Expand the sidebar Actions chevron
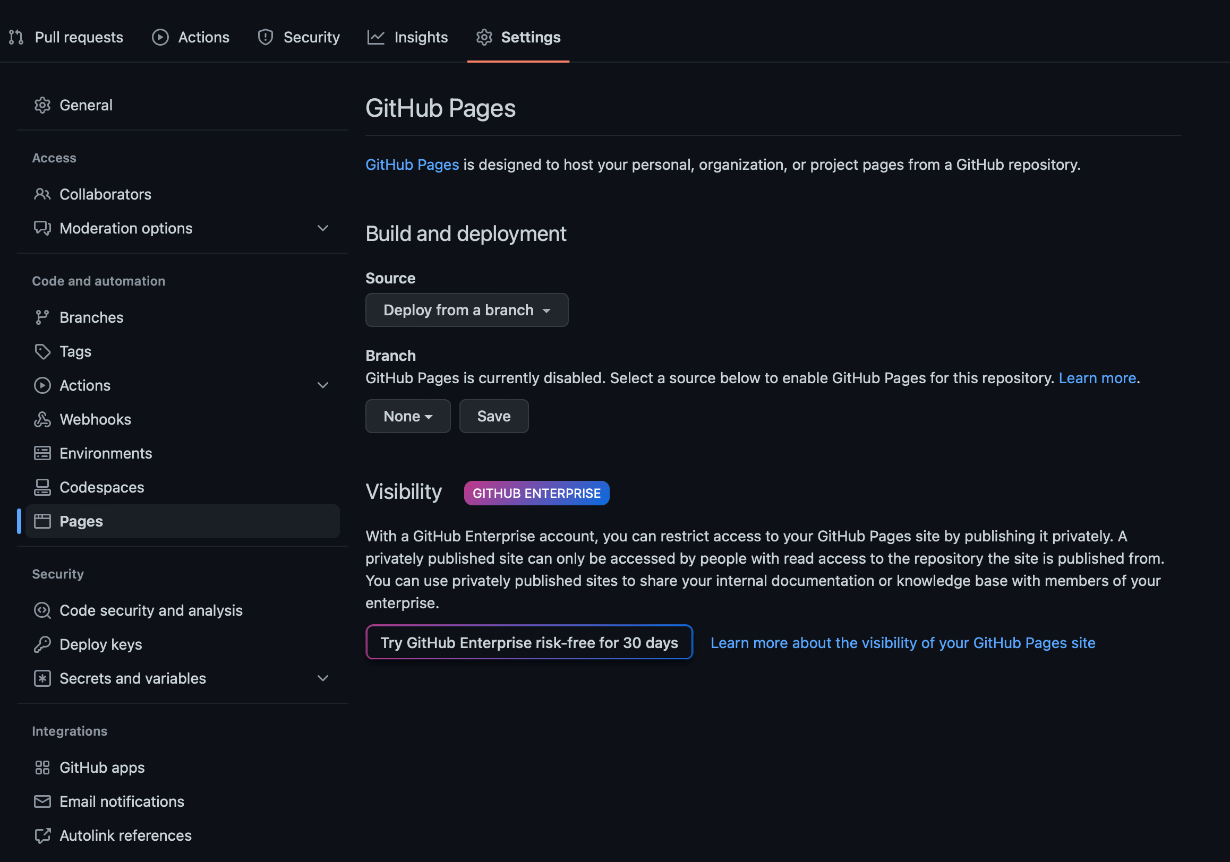Viewport: 1230px width, 862px height. (x=322, y=385)
